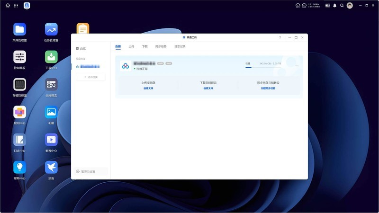Click the CPU gauge indicator
379x213 pixels.
[298, 5]
